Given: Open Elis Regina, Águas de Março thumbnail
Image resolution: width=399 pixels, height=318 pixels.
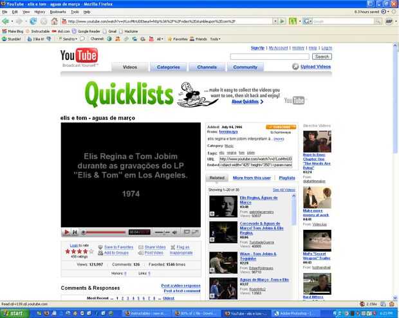Looking at the screenshot, I should point(223,207).
